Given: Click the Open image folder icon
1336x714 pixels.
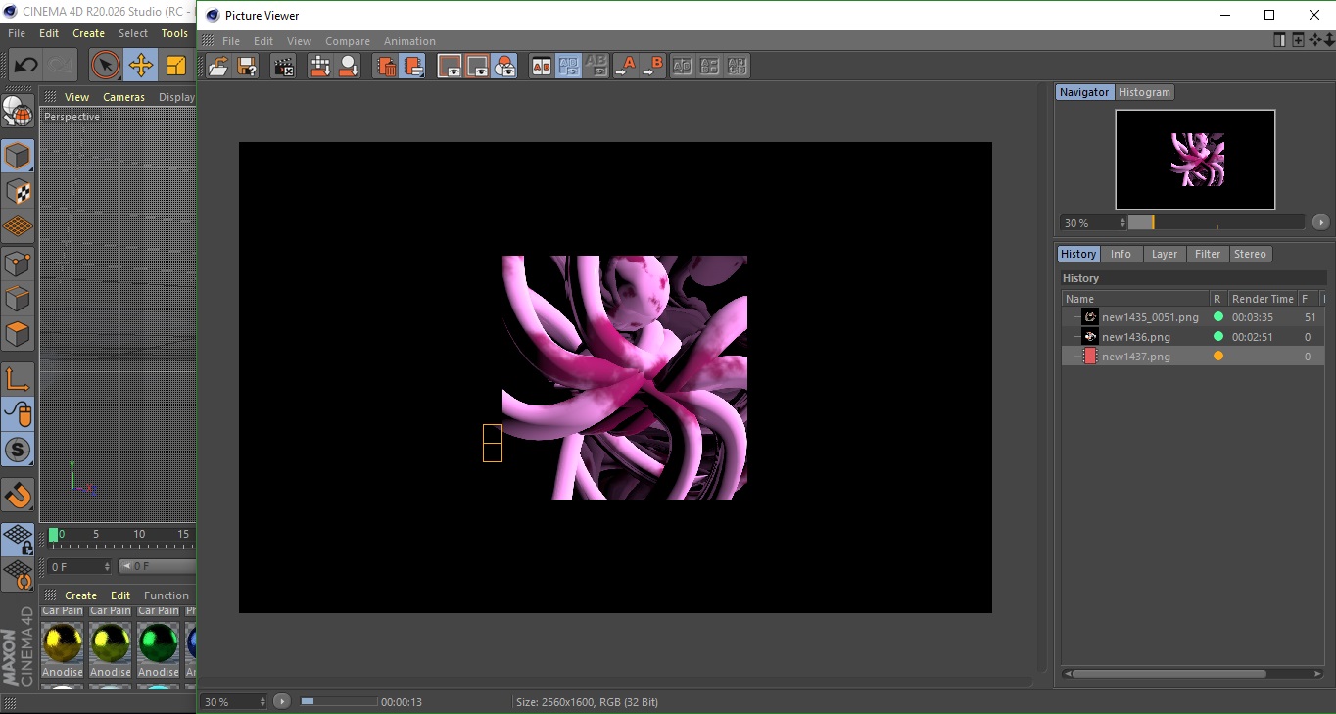Looking at the screenshot, I should pyautogui.click(x=218, y=66).
